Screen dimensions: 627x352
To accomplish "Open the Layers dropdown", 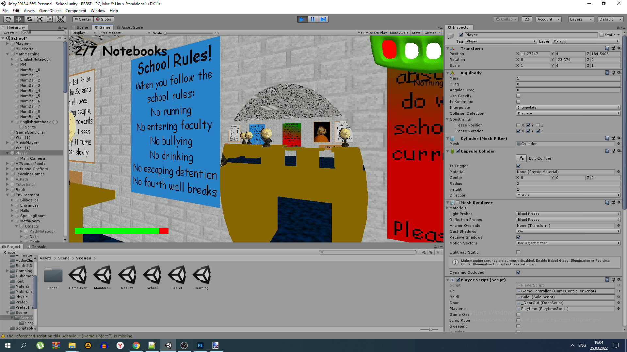I will pyautogui.click(x=581, y=19).
